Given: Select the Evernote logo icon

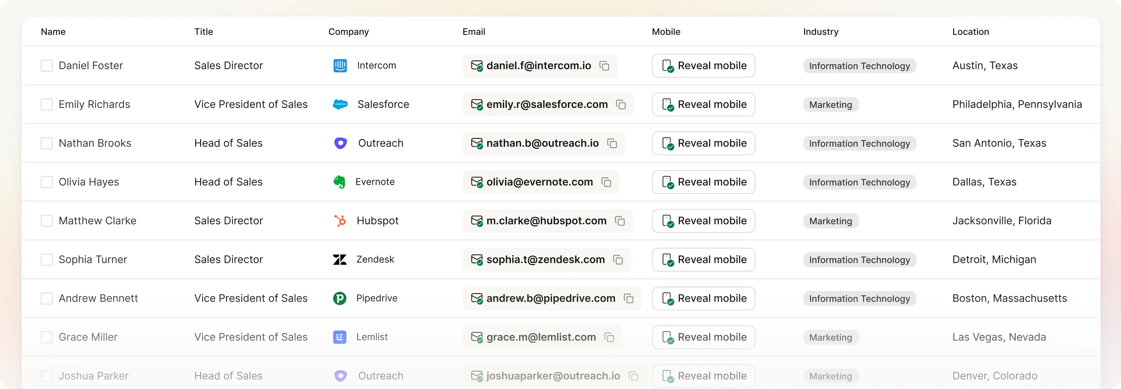Looking at the screenshot, I should click(x=340, y=182).
